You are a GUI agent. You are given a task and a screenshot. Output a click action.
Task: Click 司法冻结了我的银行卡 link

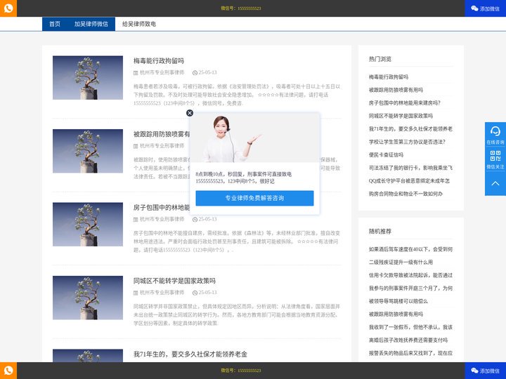410,168
